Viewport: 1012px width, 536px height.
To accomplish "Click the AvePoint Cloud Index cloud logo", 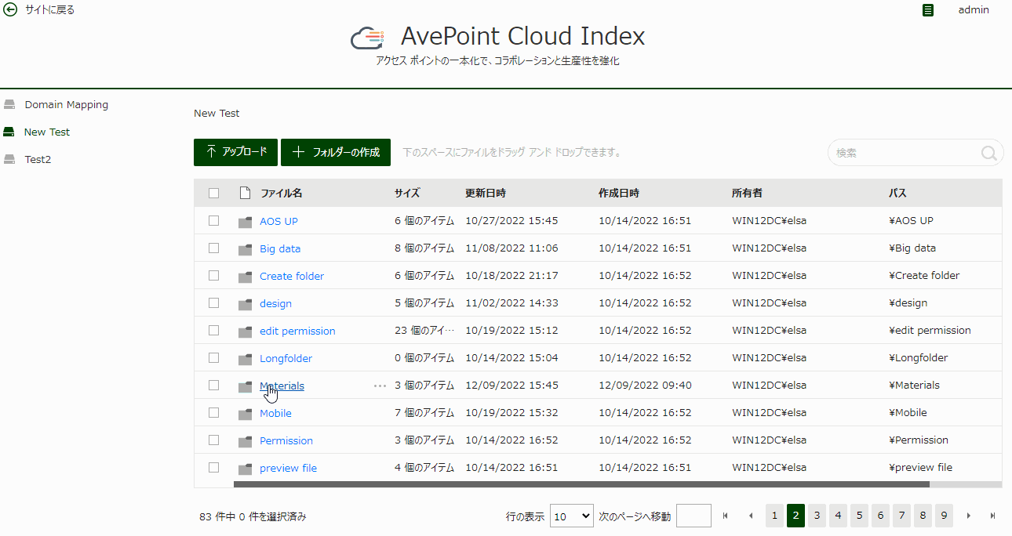I will pos(367,37).
